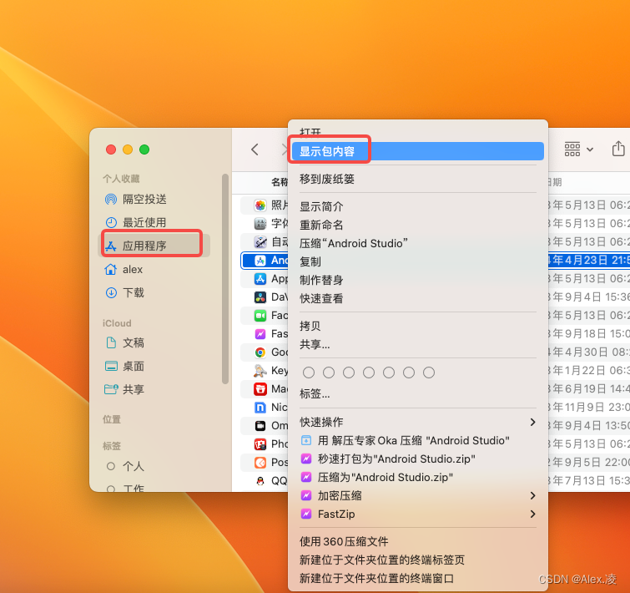Choose 新建位于文件夹位置的终端标签页
The image size is (630, 593).
(418, 560)
